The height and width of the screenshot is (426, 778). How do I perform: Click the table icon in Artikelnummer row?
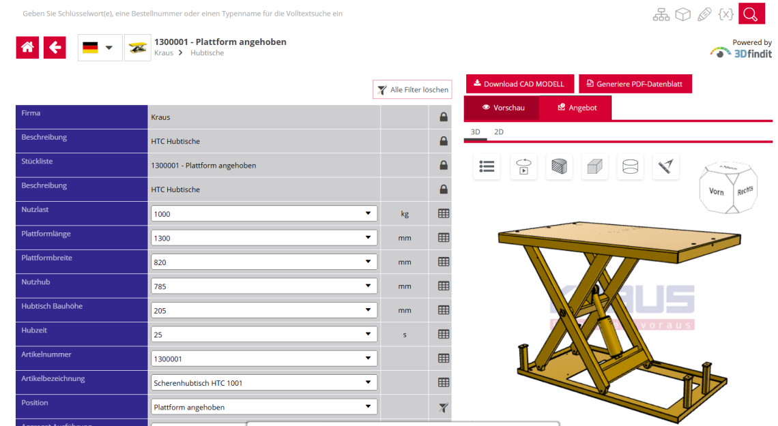pos(444,359)
